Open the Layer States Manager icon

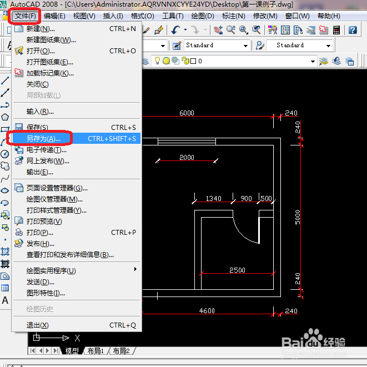coord(349,61)
